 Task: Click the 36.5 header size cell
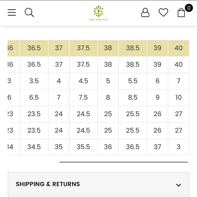tap(34, 48)
